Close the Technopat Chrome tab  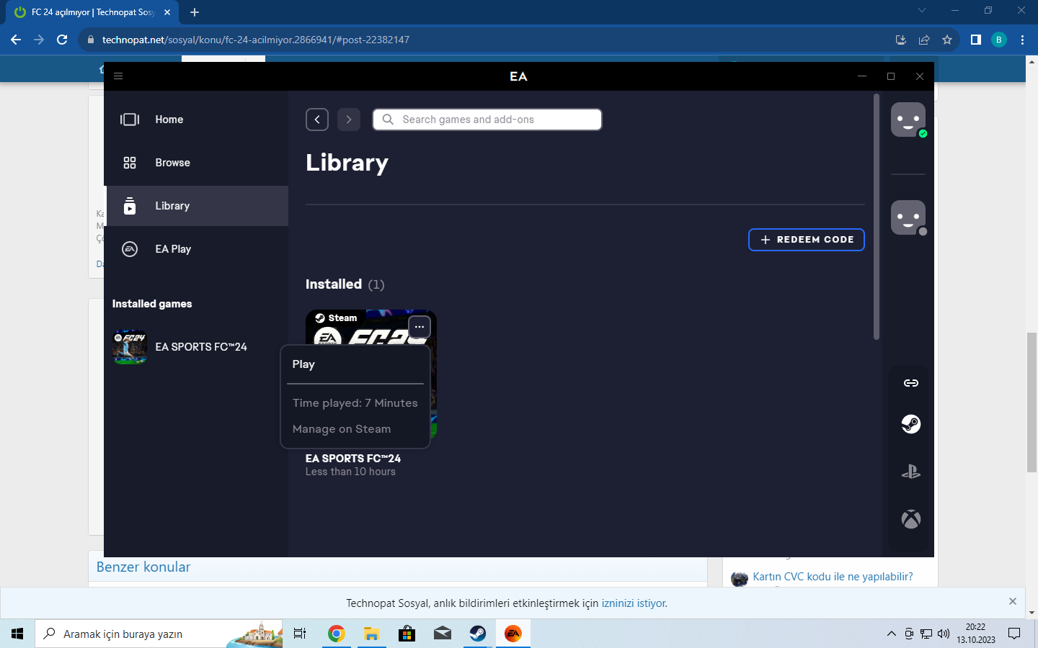coord(167,12)
